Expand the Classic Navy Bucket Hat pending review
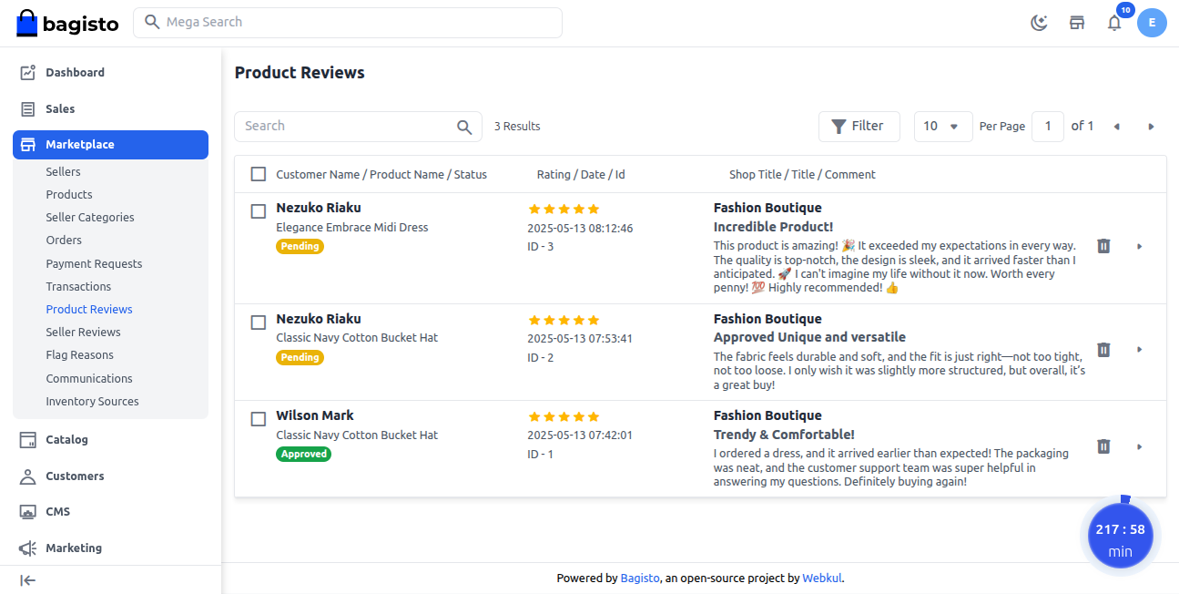The width and height of the screenshot is (1179, 594). pos(1140,349)
